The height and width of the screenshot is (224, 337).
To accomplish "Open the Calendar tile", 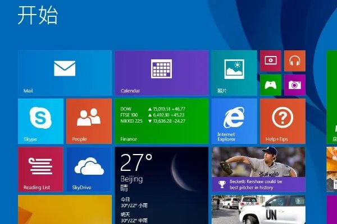I will coord(162,73).
